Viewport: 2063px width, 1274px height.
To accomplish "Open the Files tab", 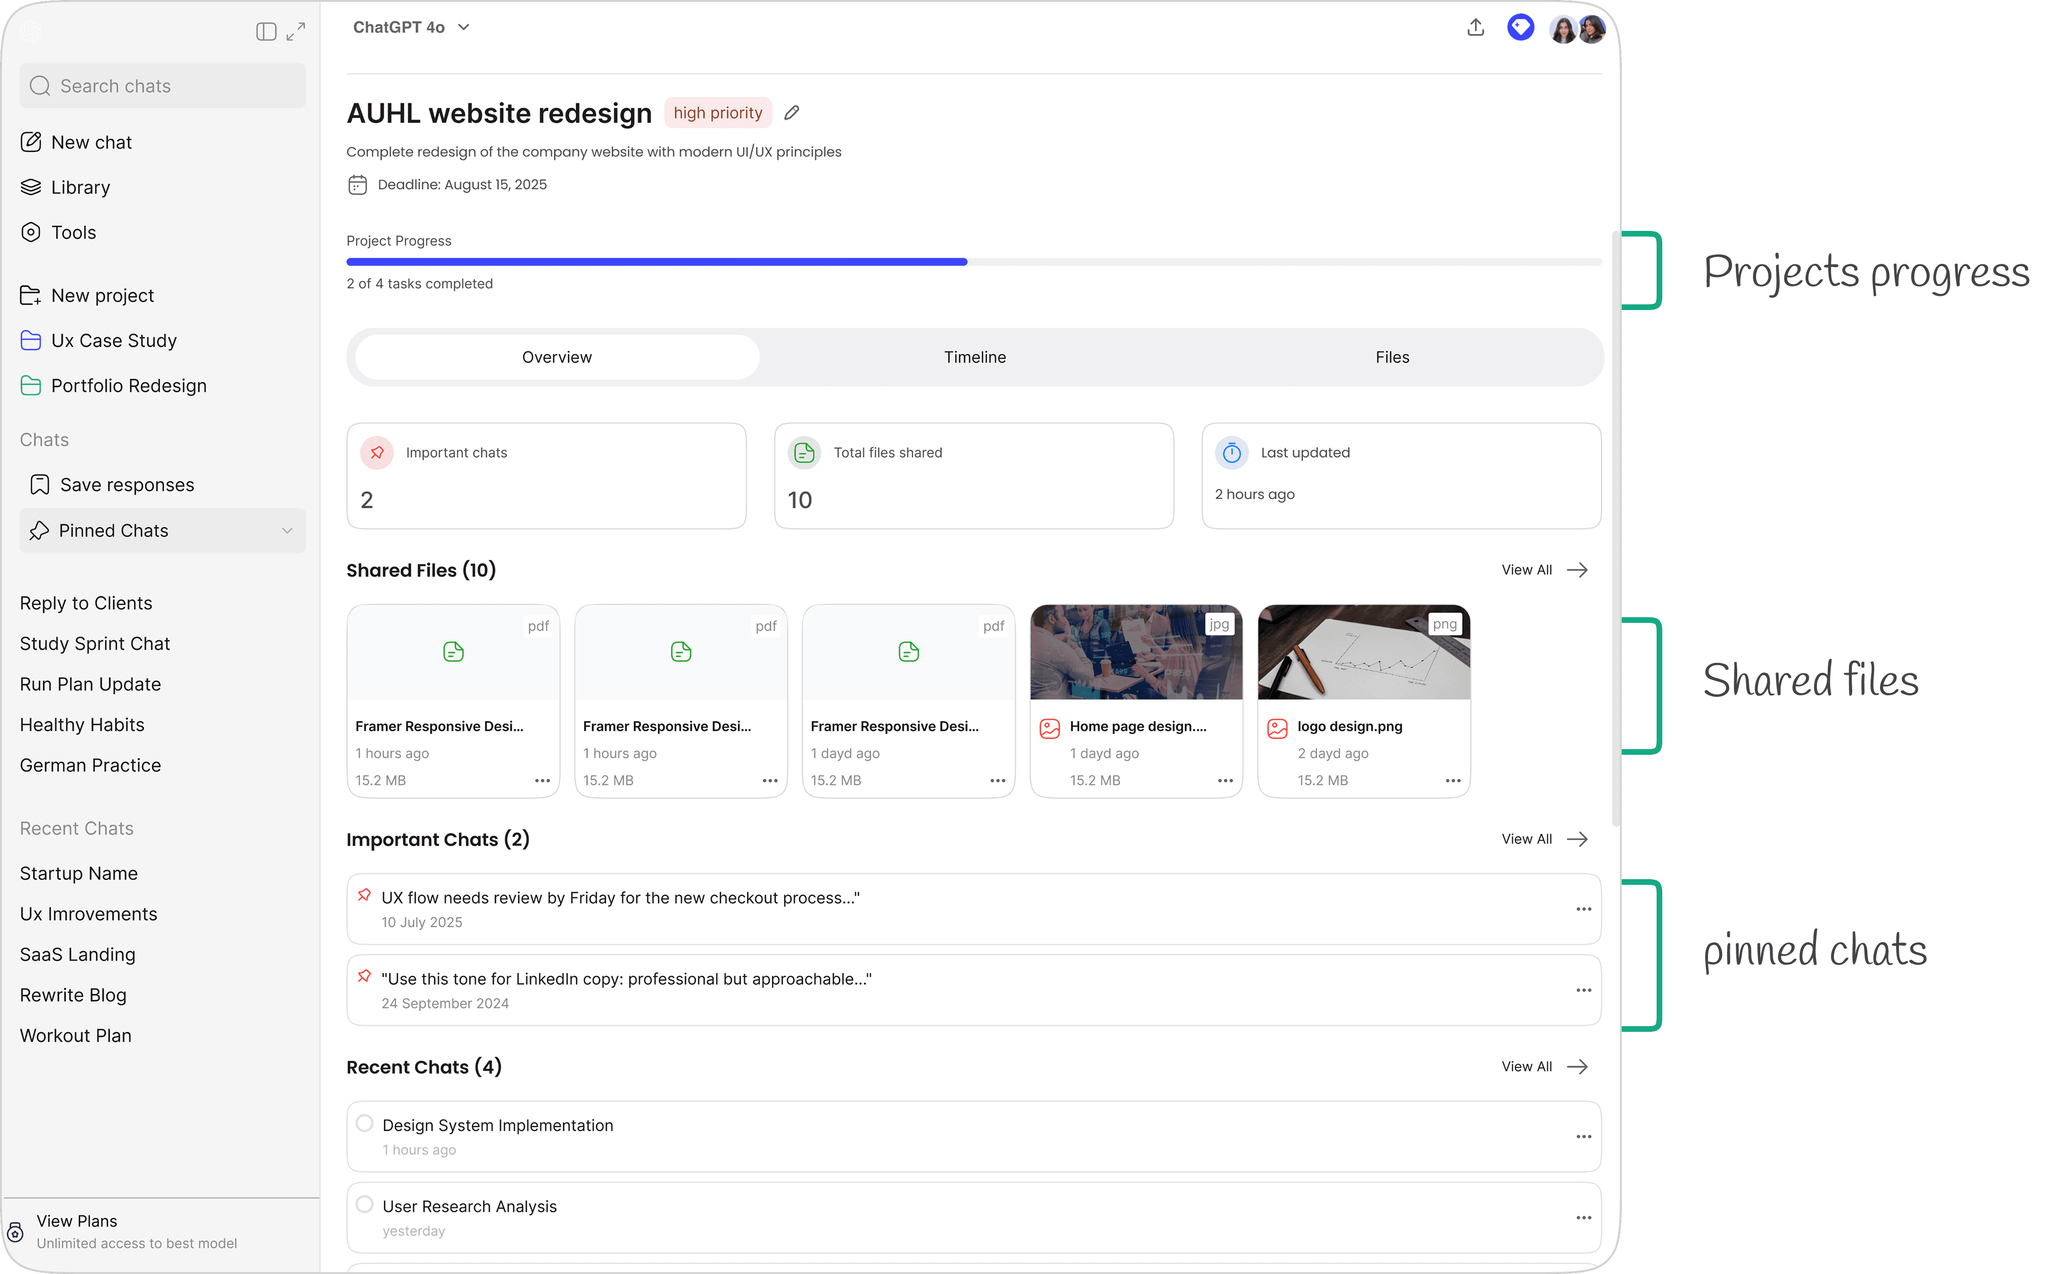I will click(x=1392, y=357).
